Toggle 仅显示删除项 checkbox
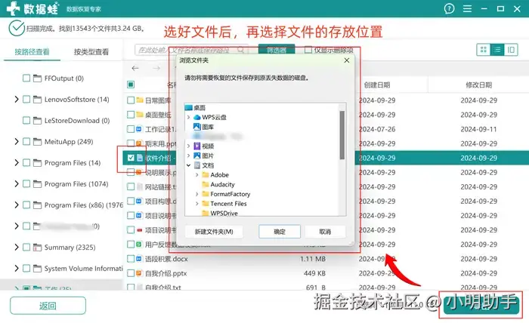The image size is (529, 323). (x=308, y=50)
